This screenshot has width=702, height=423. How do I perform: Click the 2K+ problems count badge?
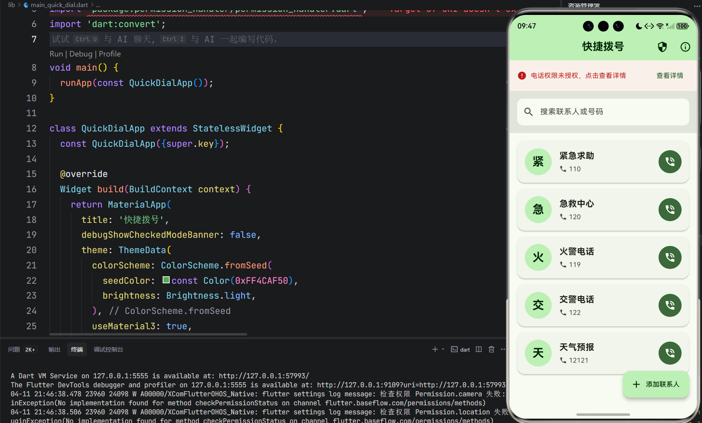tap(30, 350)
